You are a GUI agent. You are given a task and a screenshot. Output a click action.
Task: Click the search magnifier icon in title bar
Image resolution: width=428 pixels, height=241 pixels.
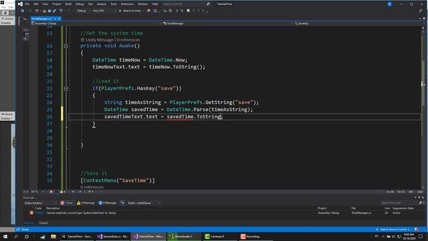[x=208, y=4]
